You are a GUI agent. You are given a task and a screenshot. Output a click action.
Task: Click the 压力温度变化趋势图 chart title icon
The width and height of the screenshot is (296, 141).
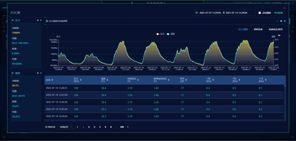click(47, 21)
